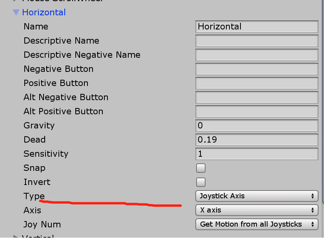The width and height of the screenshot is (324, 238).
Task: Edit the Gravity value of 0
Action: pos(257,126)
